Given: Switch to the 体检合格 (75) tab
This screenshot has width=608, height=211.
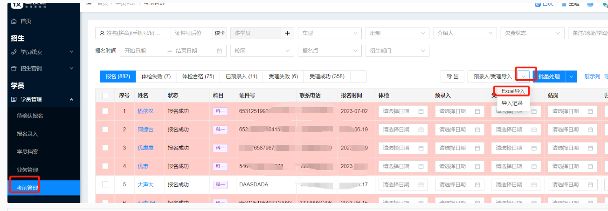Looking at the screenshot, I should coord(198,76).
